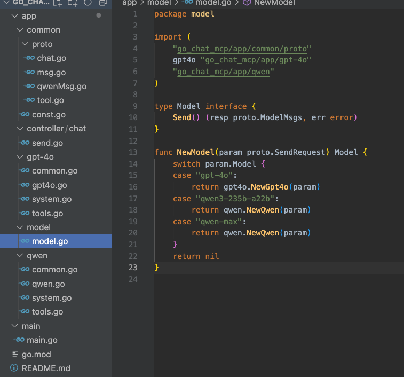The height and width of the screenshot is (377, 404).
Task: Open the README.md file
Action: tap(45, 368)
